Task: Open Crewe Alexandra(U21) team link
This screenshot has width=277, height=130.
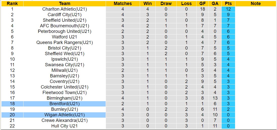Action: pyautogui.click(x=64, y=120)
